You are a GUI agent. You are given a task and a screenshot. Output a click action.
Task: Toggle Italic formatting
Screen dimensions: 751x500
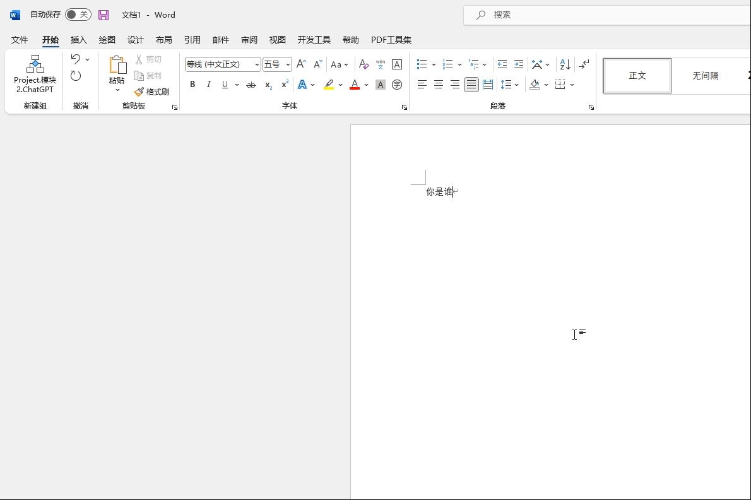pyautogui.click(x=209, y=85)
